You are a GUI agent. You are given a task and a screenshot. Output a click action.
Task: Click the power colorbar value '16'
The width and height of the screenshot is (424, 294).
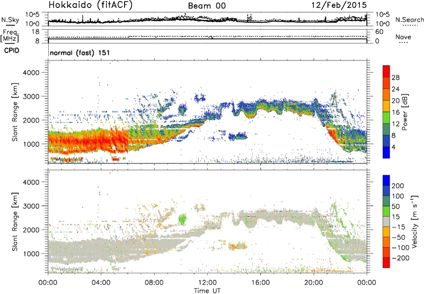pyautogui.click(x=395, y=113)
